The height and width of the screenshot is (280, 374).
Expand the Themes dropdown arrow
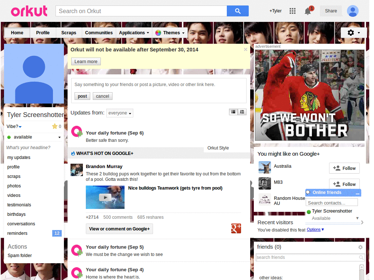point(183,33)
